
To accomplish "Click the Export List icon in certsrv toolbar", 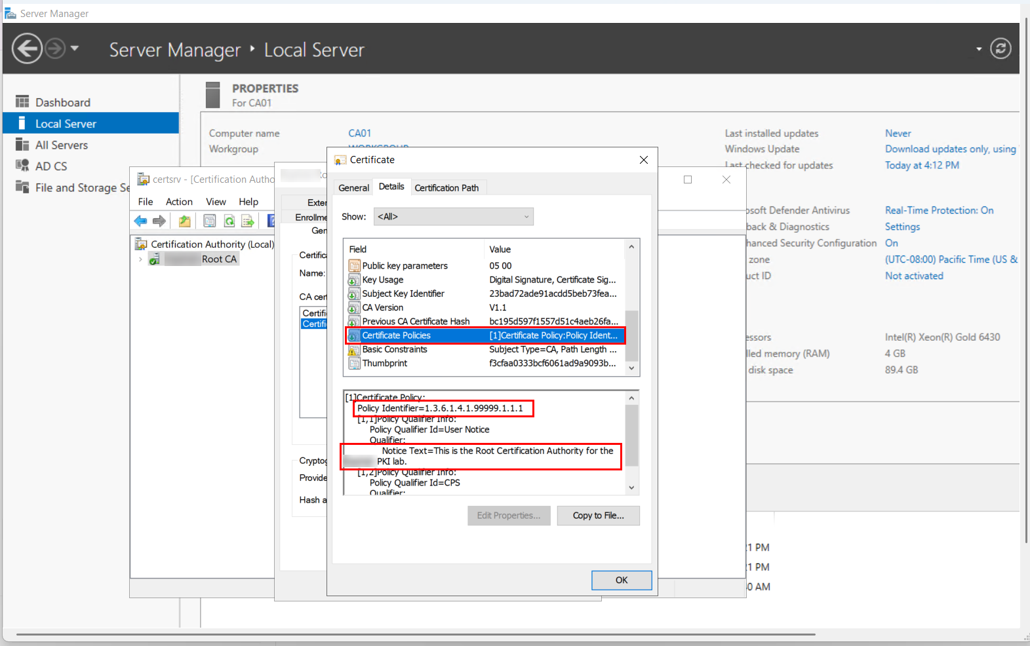I will point(248,221).
